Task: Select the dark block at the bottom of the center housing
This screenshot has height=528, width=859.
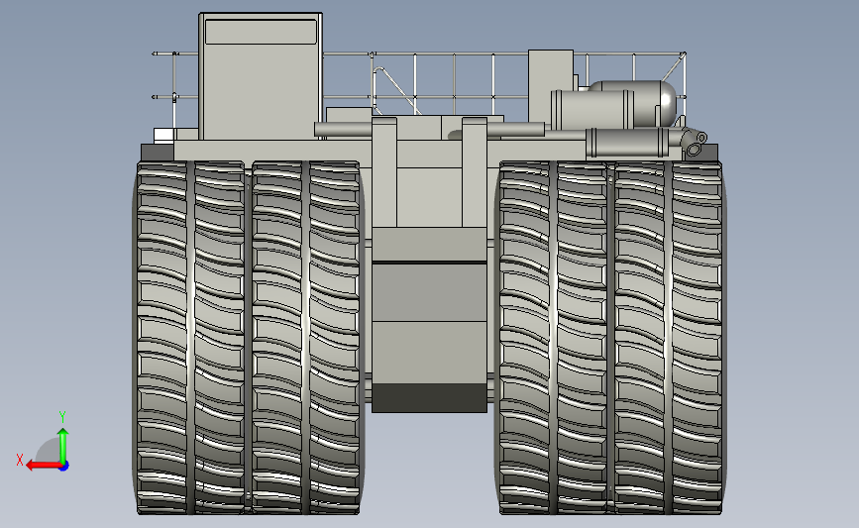Action: click(x=430, y=397)
